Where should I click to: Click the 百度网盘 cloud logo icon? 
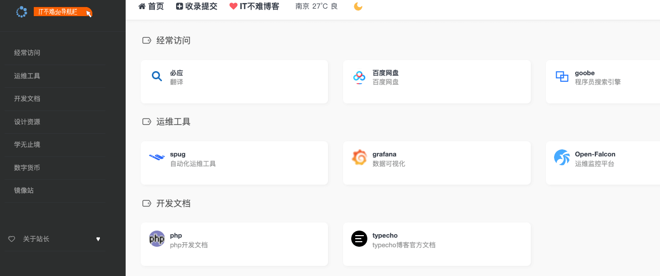coord(359,77)
